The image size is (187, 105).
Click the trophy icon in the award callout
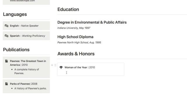pyautogui.click(x=61, y=67)
